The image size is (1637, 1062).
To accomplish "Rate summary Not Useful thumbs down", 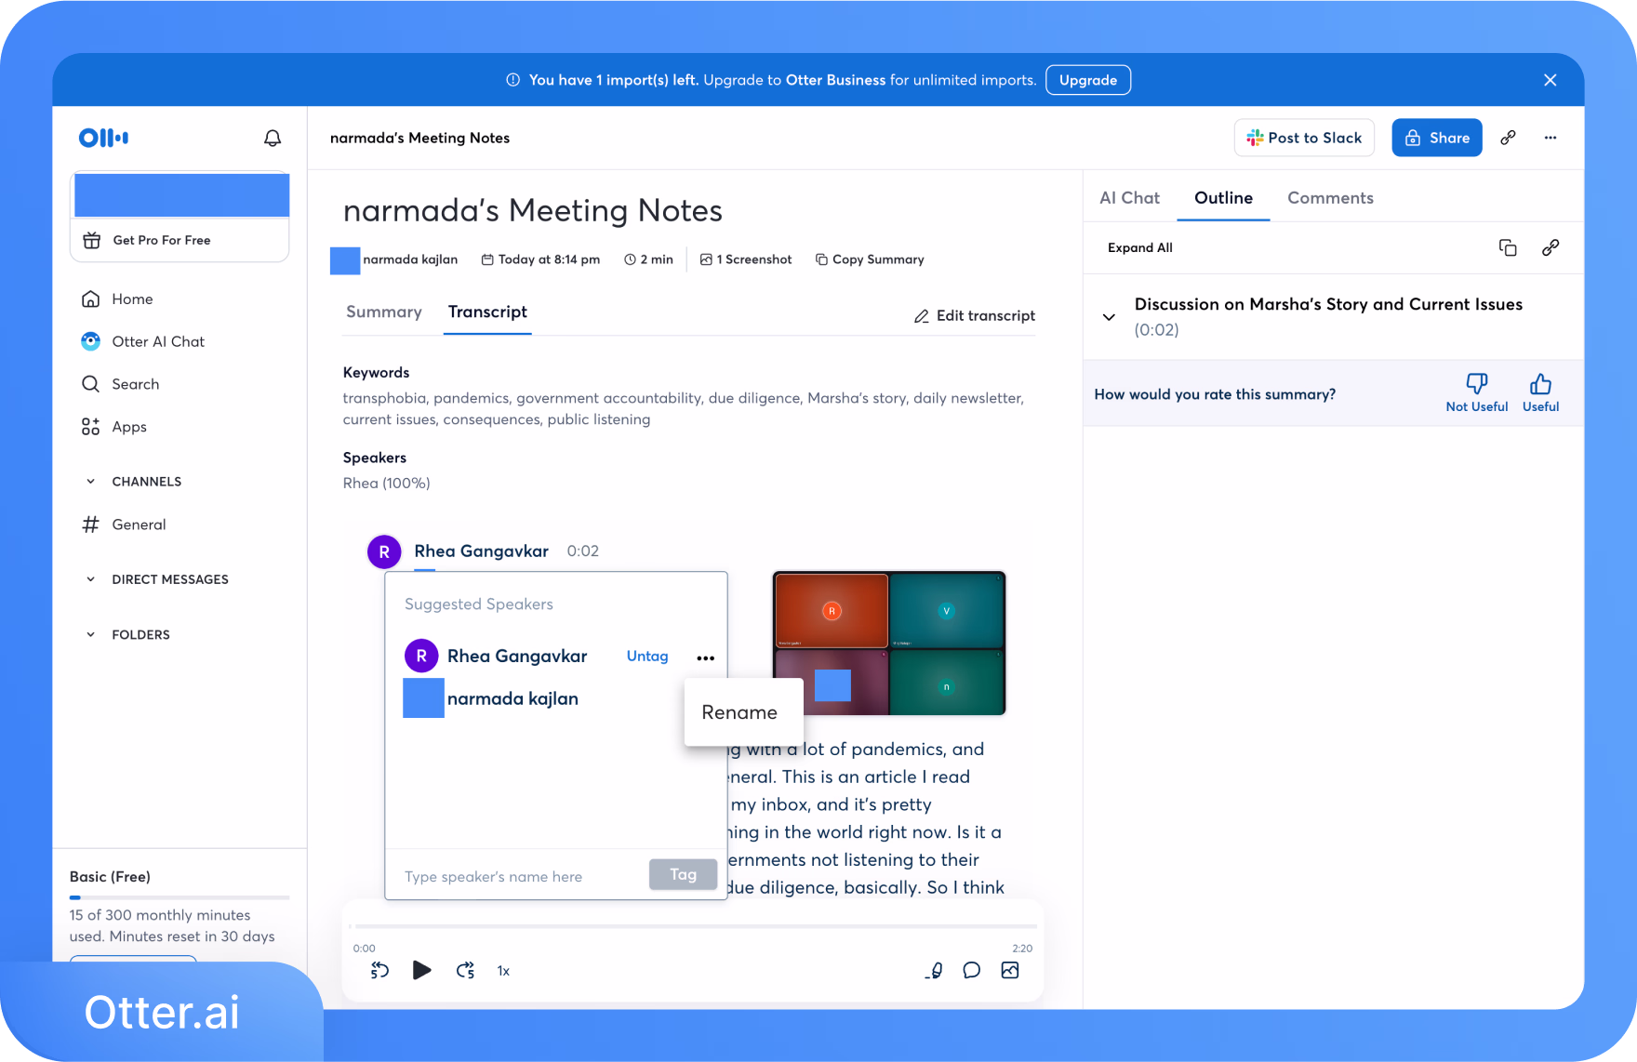I will 1477,392.
